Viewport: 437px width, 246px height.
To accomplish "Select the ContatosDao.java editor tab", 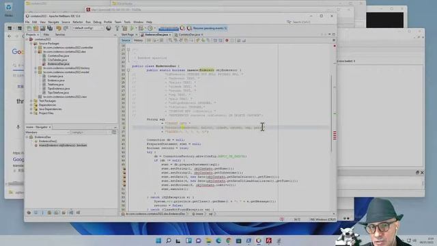I will pos(190,35).
